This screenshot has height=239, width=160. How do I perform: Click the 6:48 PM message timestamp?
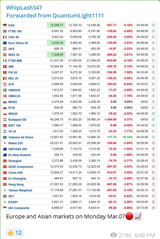[145, 235]
